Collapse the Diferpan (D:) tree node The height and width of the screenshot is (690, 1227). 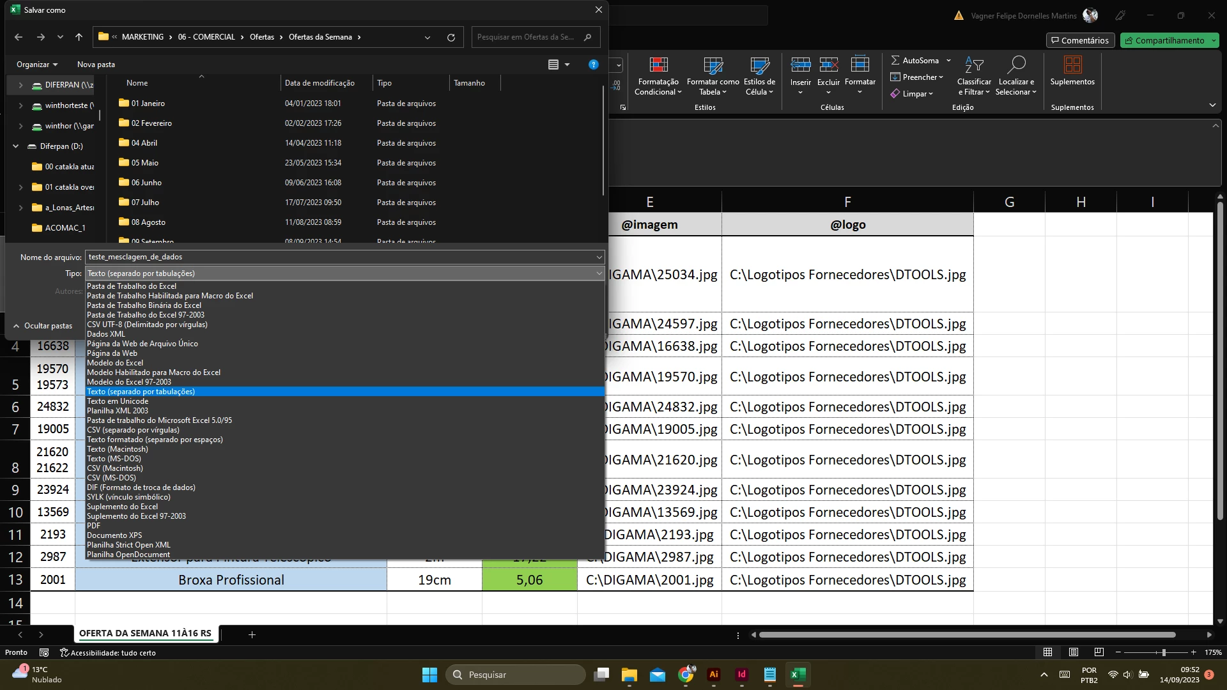click(x=16, y=146)
